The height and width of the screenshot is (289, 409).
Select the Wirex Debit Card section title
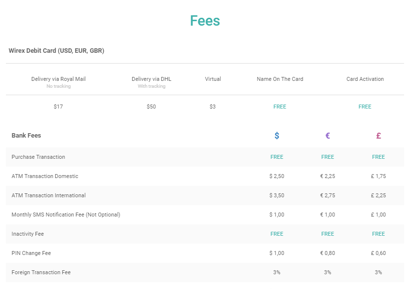(x=56, y=51)
